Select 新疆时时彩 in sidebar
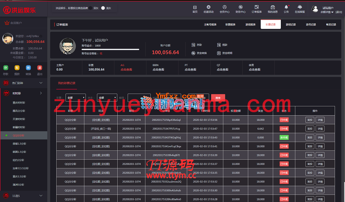 point(19,127)
